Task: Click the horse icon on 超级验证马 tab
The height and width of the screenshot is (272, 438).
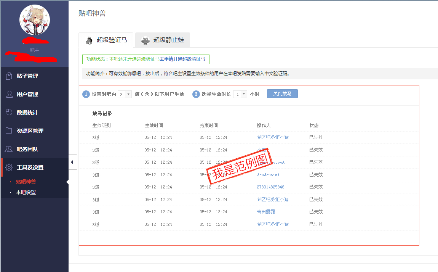Action: click(89, 40)
